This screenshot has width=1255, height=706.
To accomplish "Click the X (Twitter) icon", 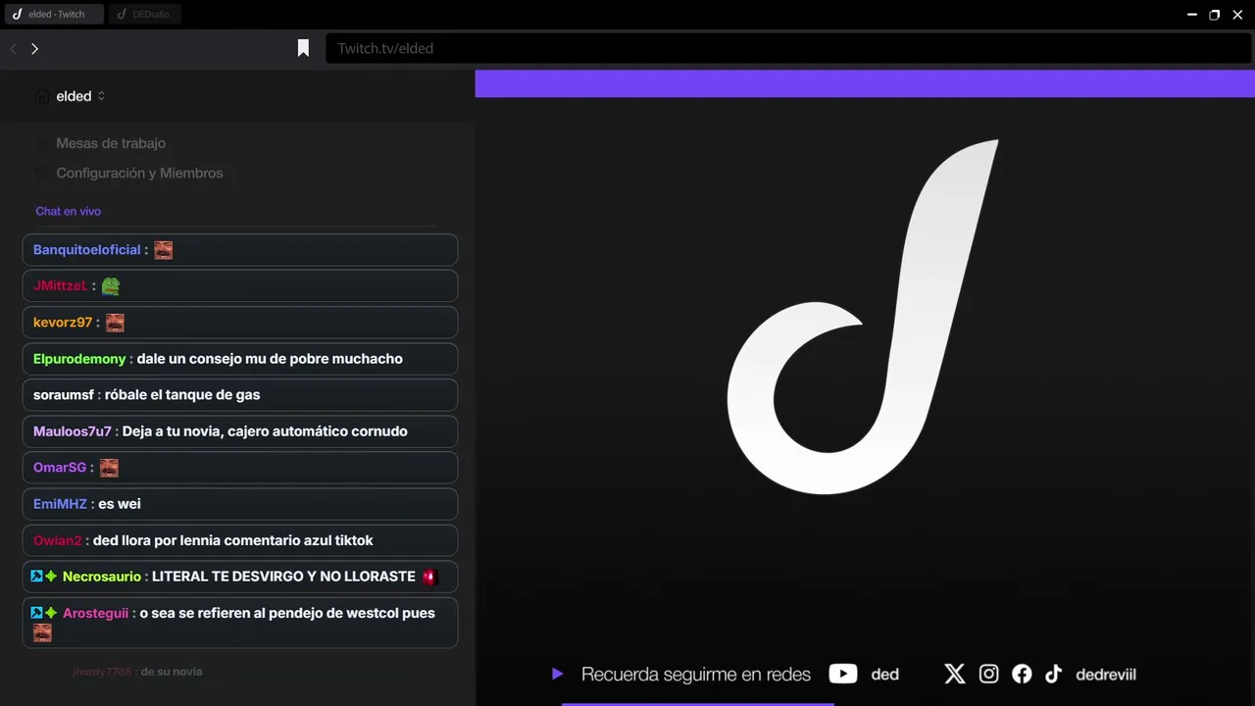I will click(955, 674).
